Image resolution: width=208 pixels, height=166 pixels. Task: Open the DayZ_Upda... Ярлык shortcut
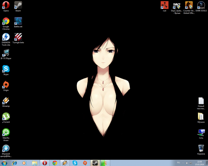point(177,8)
